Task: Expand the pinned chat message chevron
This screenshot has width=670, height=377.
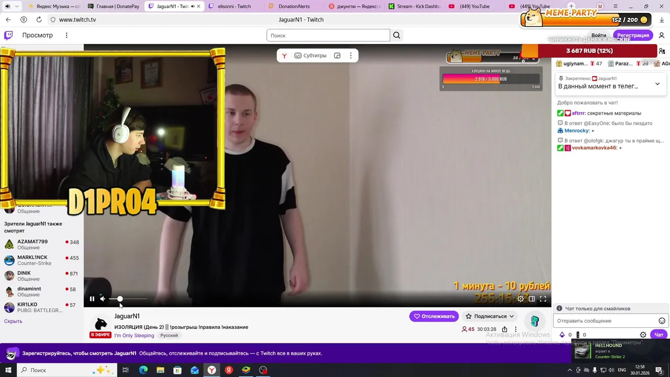Action: pos(657,84)
